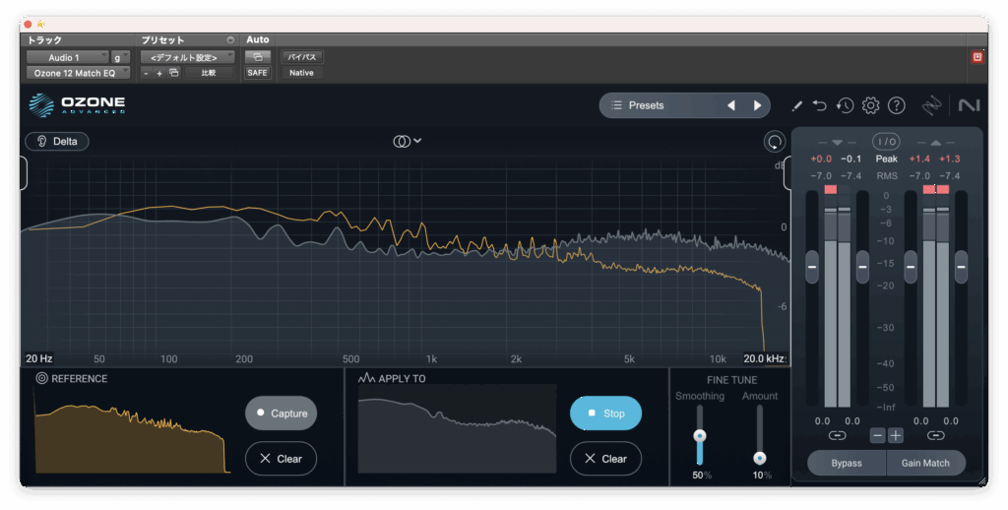Screen dimensions: 1008x510
Task: Open the Audio 1 track dropdown
Action: [67, 57]
